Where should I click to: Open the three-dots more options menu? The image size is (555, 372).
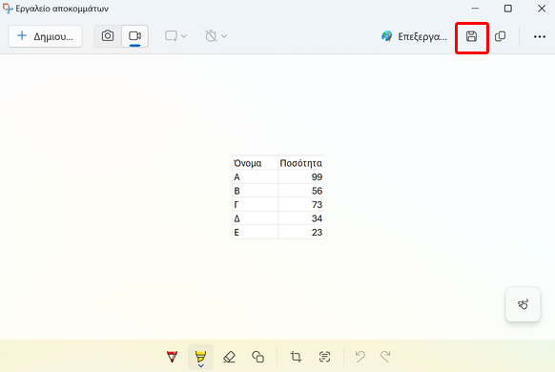(x=540, y=36)
